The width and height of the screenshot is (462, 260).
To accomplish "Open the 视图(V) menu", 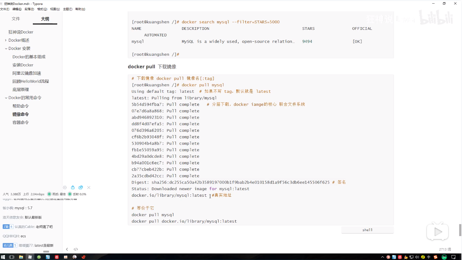I will (55, 9).
